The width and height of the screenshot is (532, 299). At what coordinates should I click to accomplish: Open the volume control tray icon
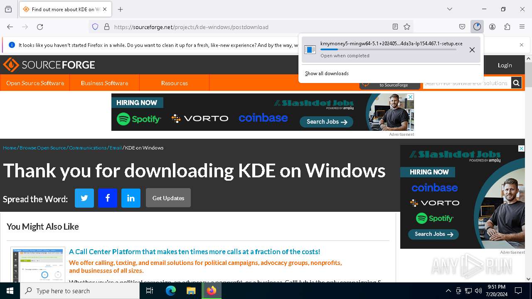tap(478, 291)
